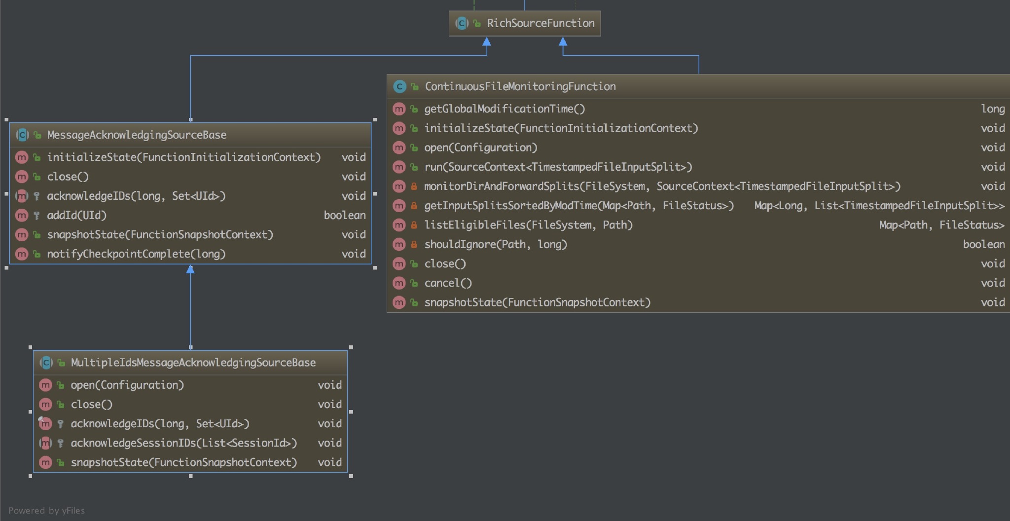Image resolution: width=1010 pixels, height=521 pixels.
Task: Click the Powered by yFiles label
Action: click(x=46, y=511)
